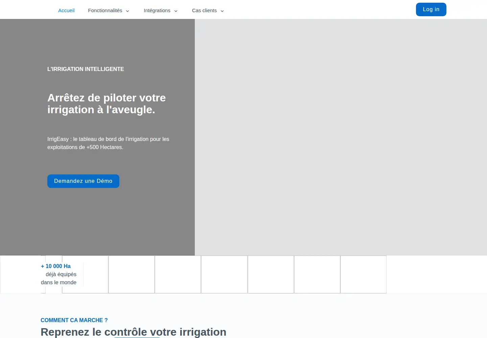Click the Reprenez le contrôle votre irrigation heading
The image size is (487, 338).
134,332
